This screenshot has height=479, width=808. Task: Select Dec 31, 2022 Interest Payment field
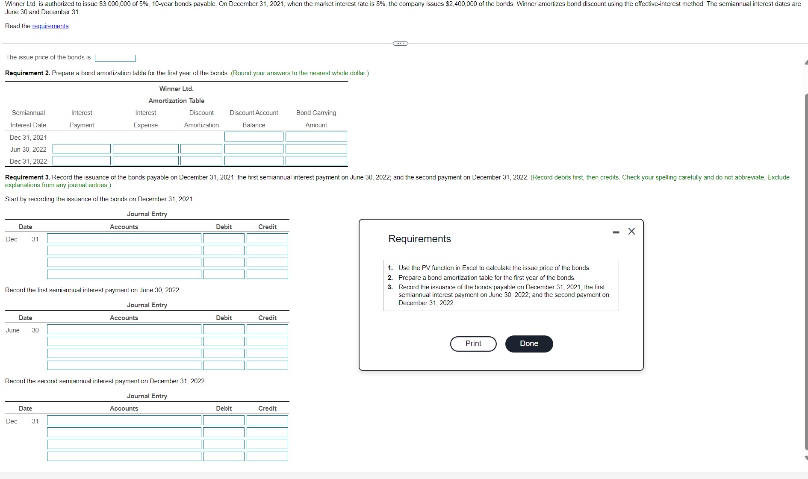point(82,161)
